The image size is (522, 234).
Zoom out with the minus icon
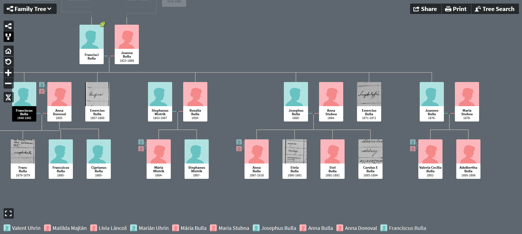9,83
